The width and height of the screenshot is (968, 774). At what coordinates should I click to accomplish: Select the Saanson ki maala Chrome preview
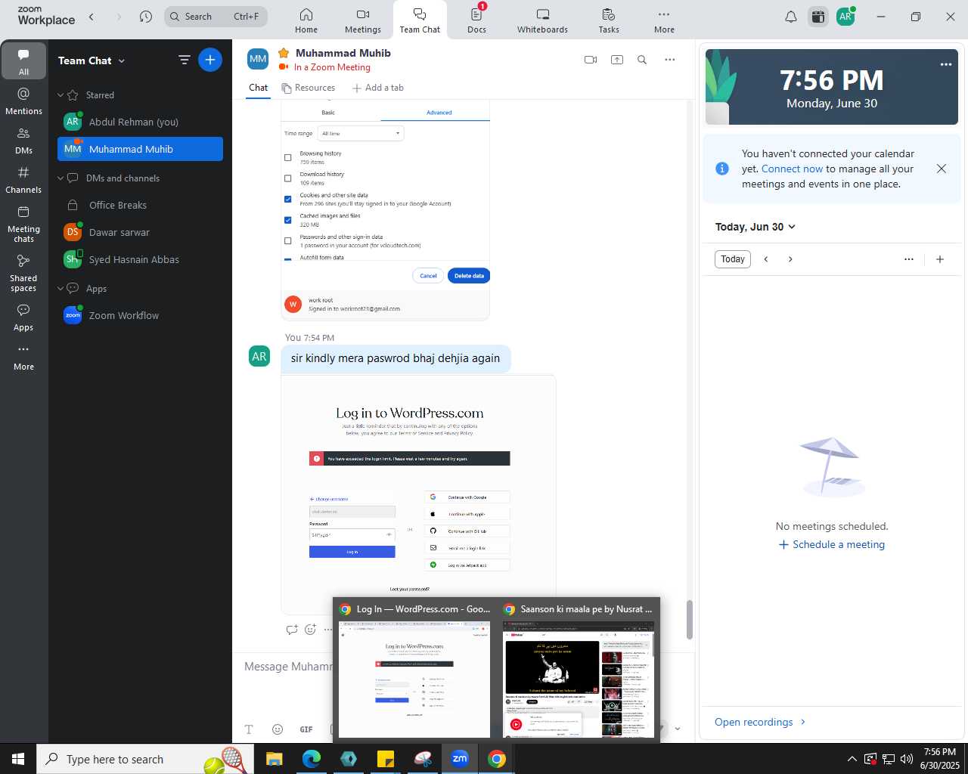coord(579,670)
